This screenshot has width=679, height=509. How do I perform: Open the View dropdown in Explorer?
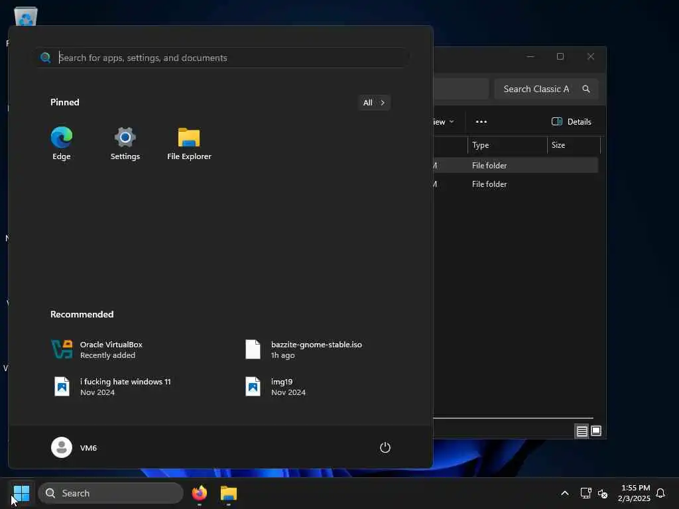point(444,122)
